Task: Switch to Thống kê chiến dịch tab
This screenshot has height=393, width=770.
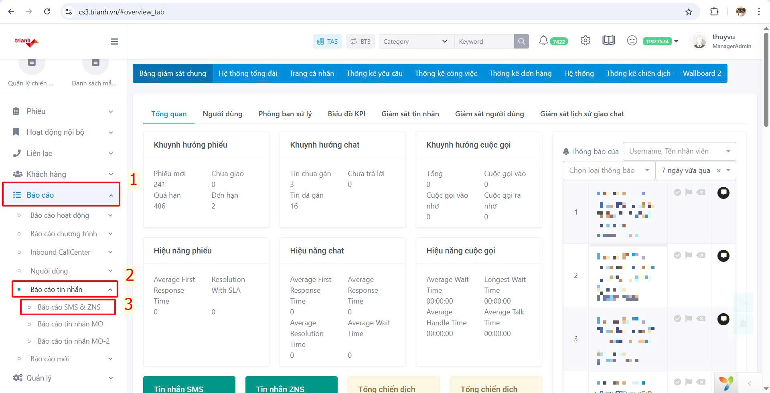Action: pyautogui.click(x=638, y=73)
